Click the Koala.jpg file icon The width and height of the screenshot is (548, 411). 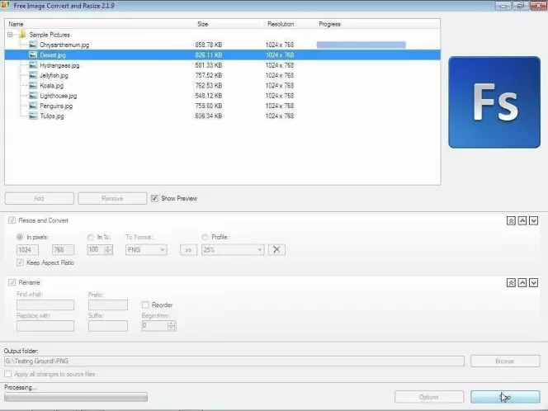(33, 85)
